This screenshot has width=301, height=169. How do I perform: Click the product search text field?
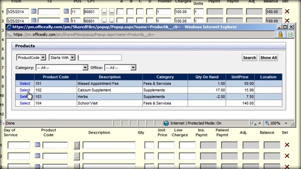(x=100, y=57)
